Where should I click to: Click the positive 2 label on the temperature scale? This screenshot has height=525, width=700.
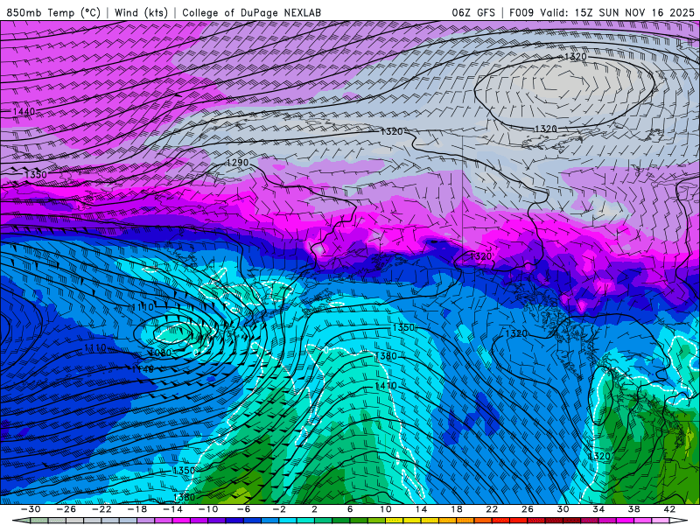pyautogui.click(x=314, y=509)
